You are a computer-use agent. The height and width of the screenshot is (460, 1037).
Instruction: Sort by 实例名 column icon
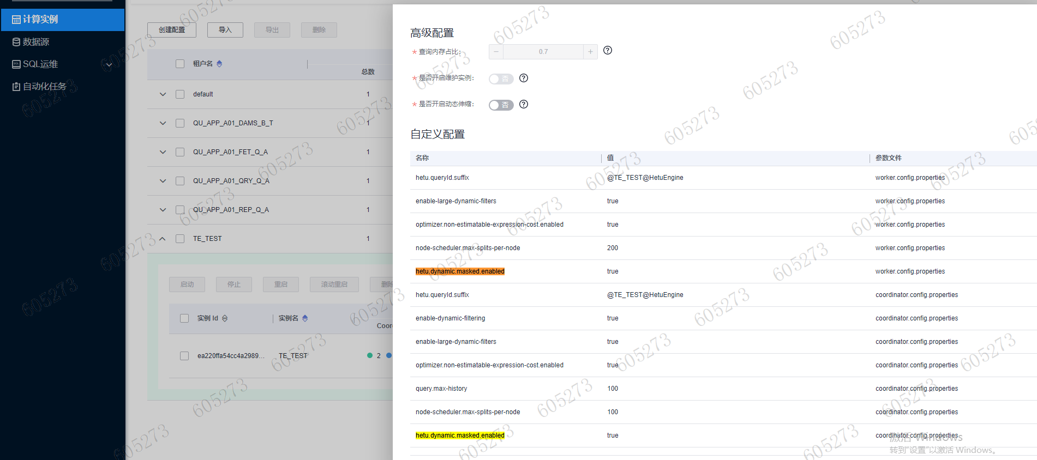305,318
